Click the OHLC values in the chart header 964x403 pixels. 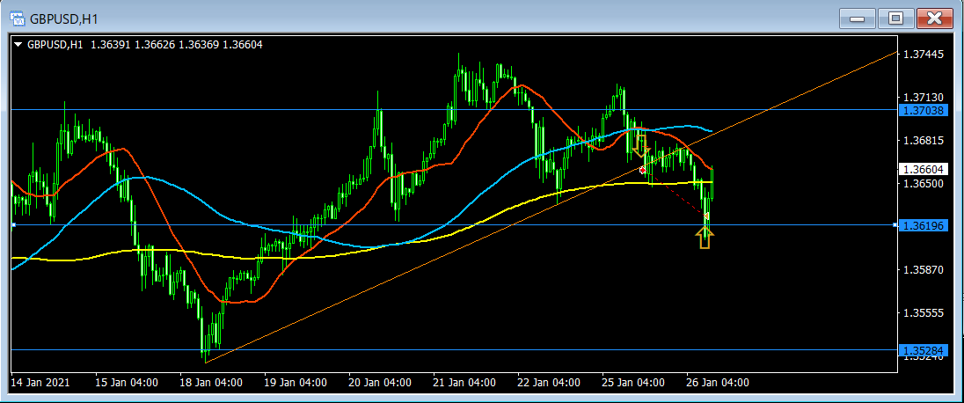(177, 45)
